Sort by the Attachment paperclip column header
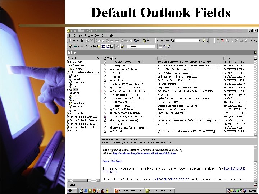The image size is (259, 194). click(111, 58)
